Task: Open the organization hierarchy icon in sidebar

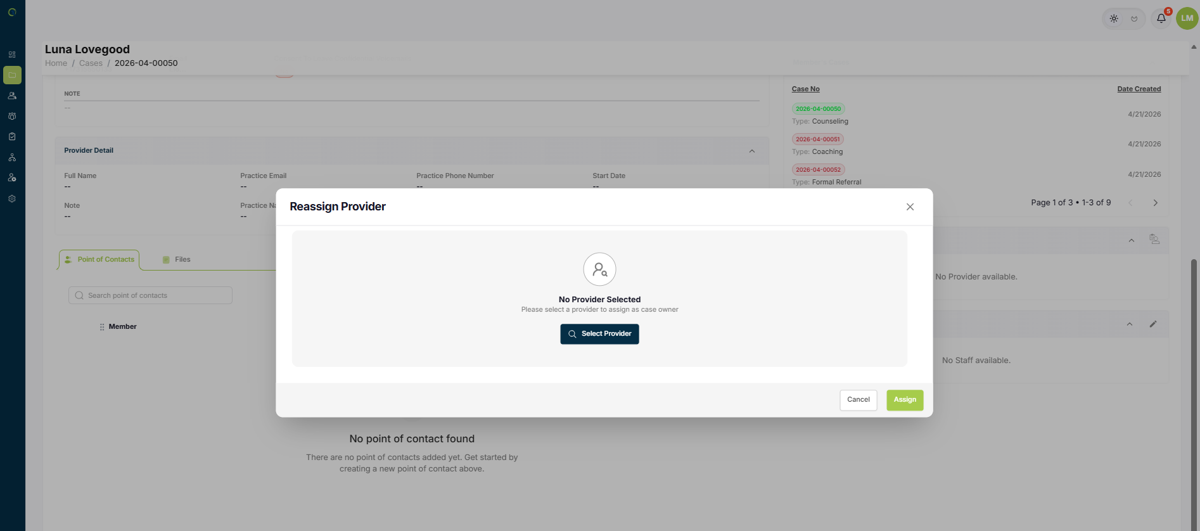Action: [12, 157]
